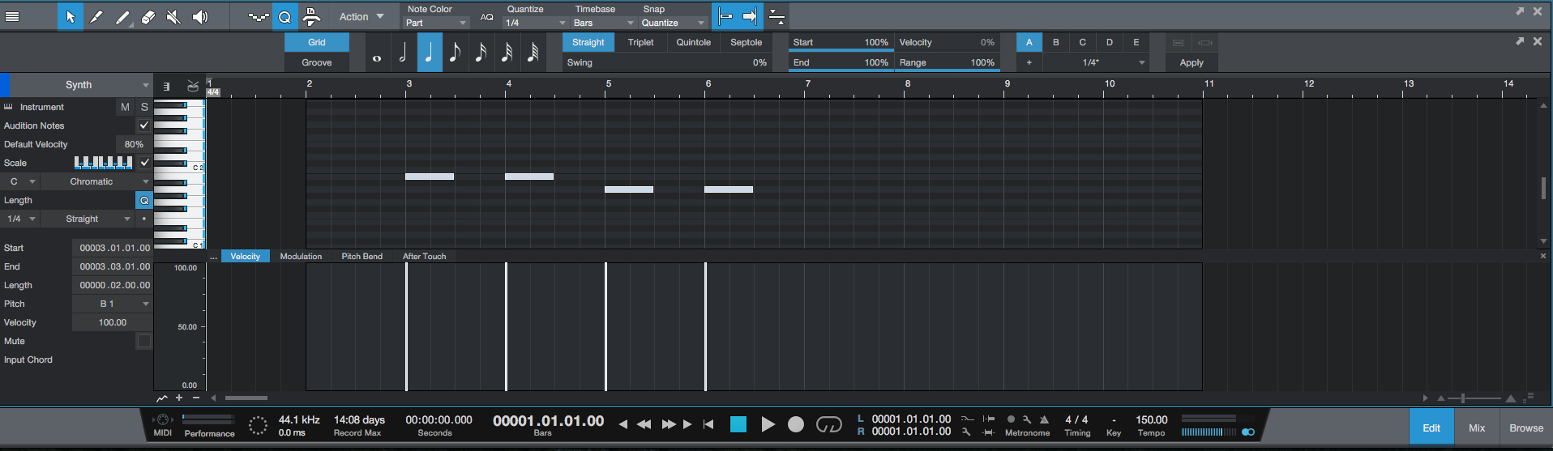Select the Groove quantize mode
The width and height of the screenshot is (1553, 451).
pyautogui.click(x=317, y=62)
